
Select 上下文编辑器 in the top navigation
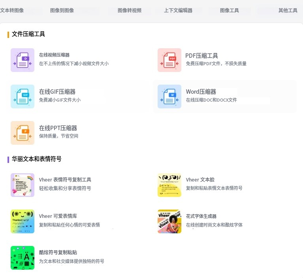[178, 11]
